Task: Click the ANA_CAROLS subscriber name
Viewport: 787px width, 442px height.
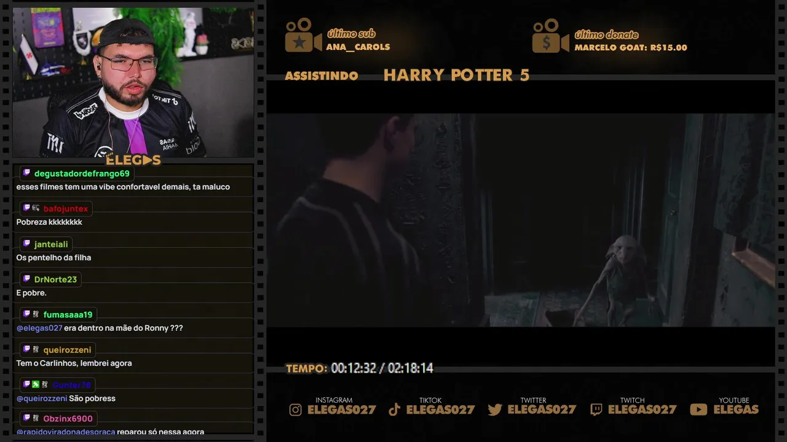Action: pos(358,47)
